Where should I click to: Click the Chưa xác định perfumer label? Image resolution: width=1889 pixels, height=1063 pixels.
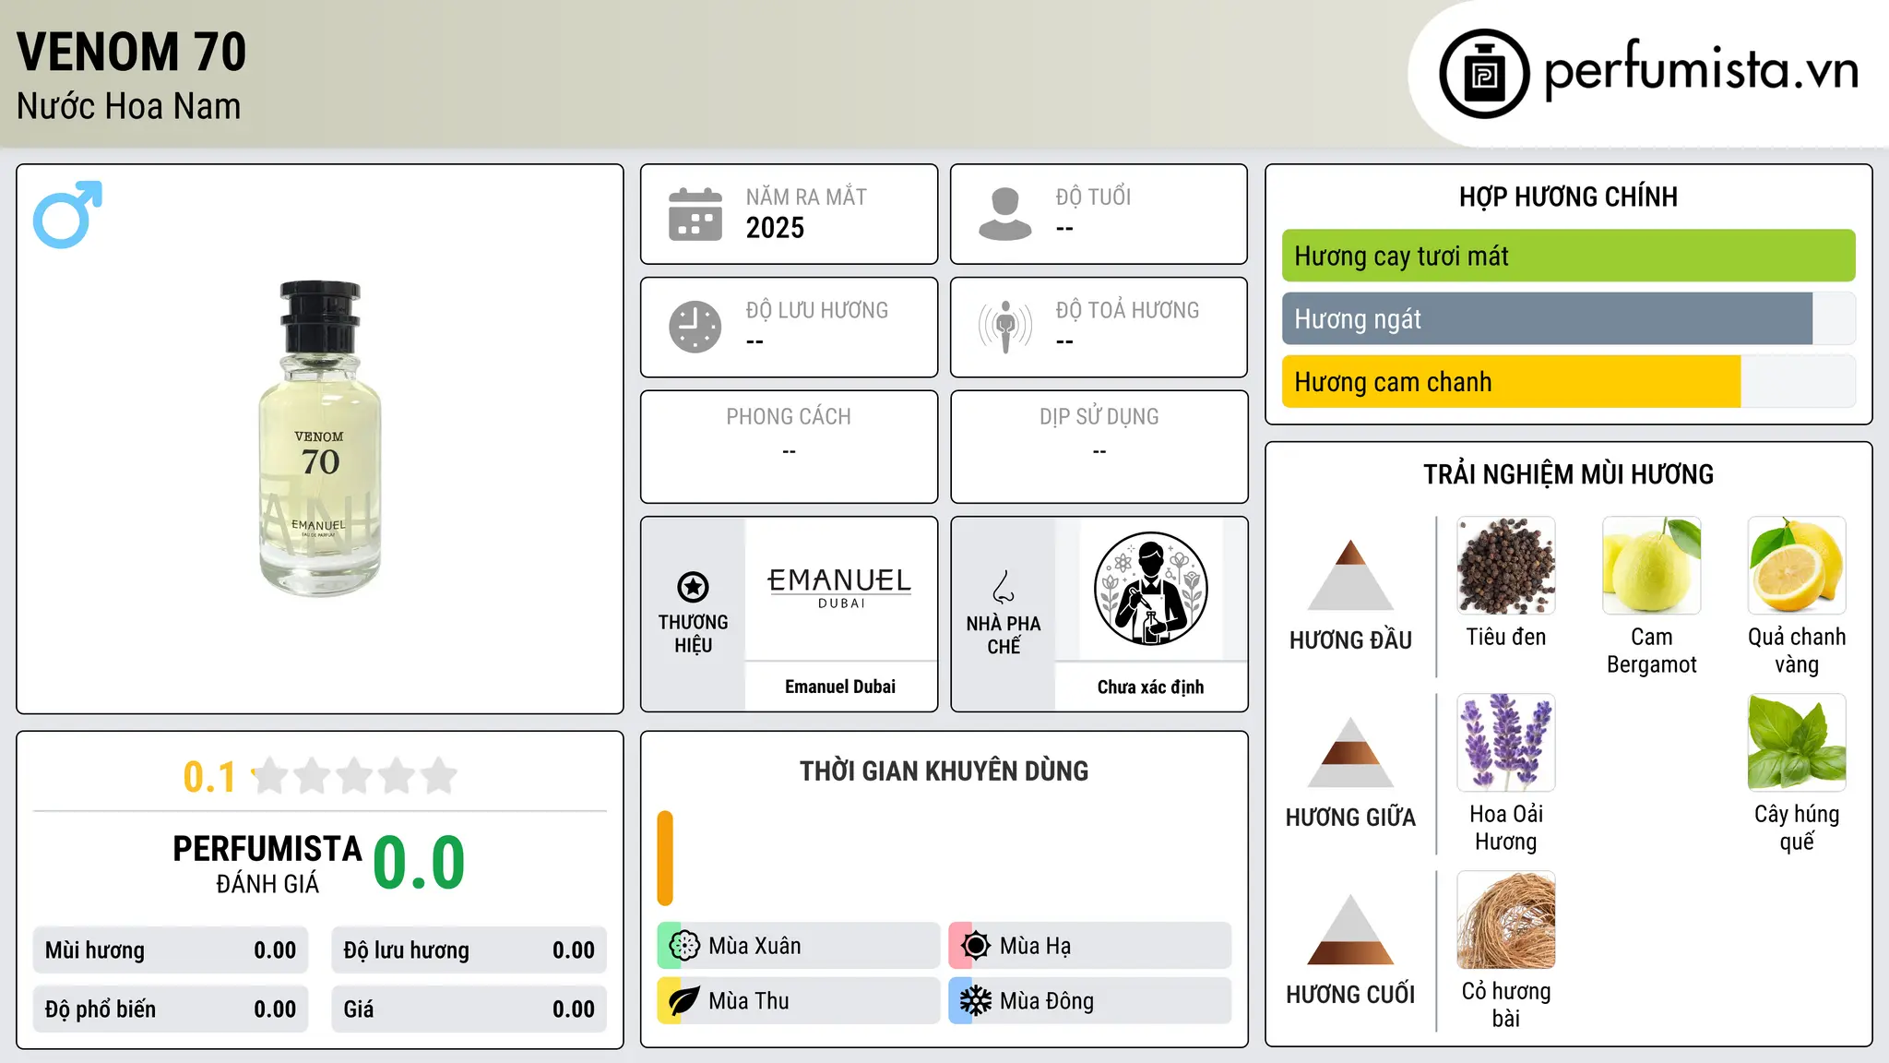click(1150, 687)
